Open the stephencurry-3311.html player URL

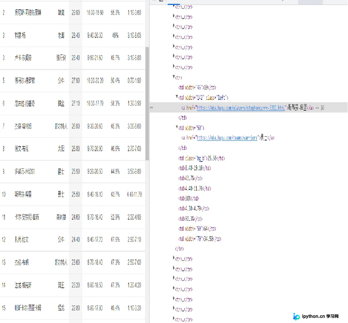(241, 108)
